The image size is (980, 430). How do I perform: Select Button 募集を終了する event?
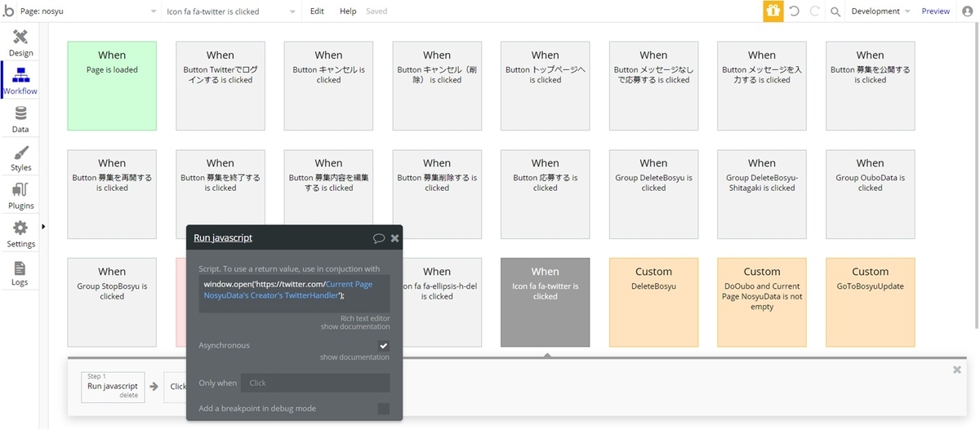(x=220, y=194)
